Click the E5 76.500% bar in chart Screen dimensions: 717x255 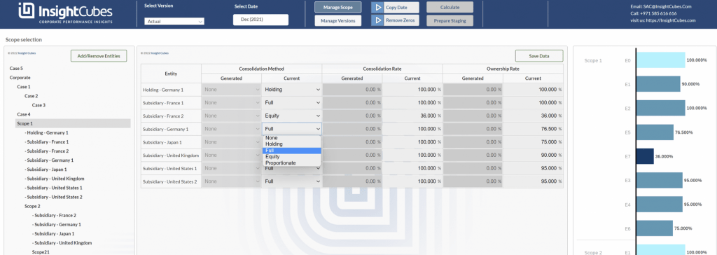tap(655, 132)
